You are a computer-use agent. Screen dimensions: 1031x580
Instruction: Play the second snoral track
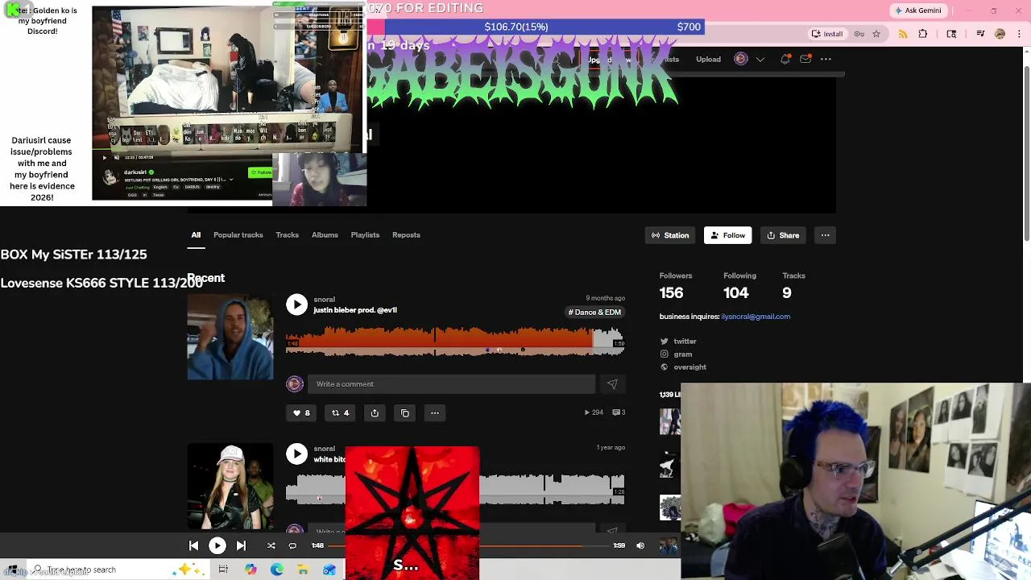[x=296, y=454]
